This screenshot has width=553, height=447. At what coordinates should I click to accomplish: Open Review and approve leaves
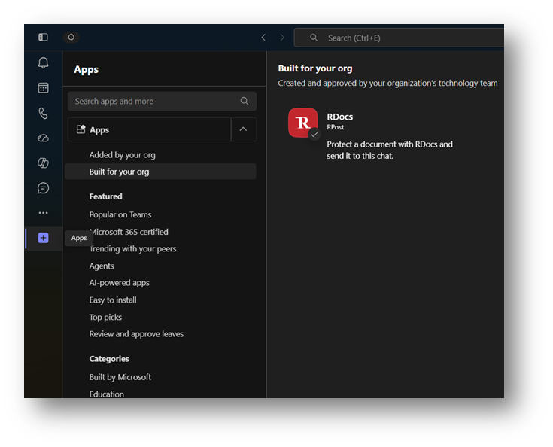[x=136, y=334]
